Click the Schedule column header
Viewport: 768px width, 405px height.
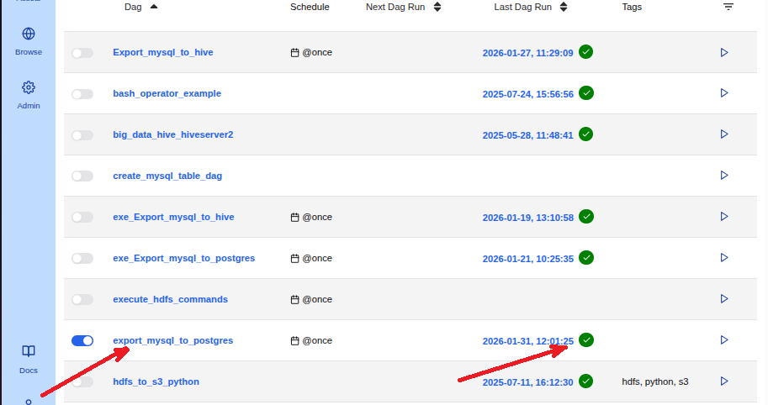click(310, 7)
